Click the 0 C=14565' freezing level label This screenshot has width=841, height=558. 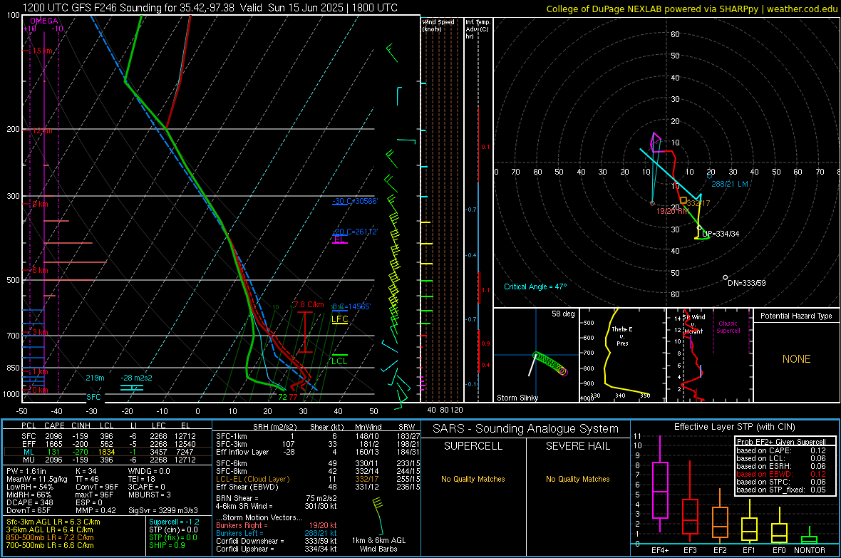(x=351, y=306)
